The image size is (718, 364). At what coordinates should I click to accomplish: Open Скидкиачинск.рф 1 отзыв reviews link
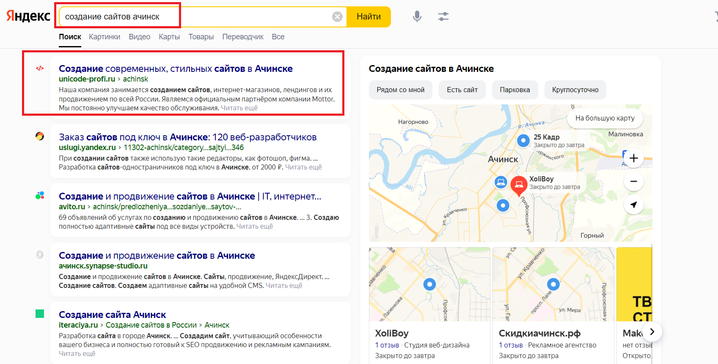(511, 345)
